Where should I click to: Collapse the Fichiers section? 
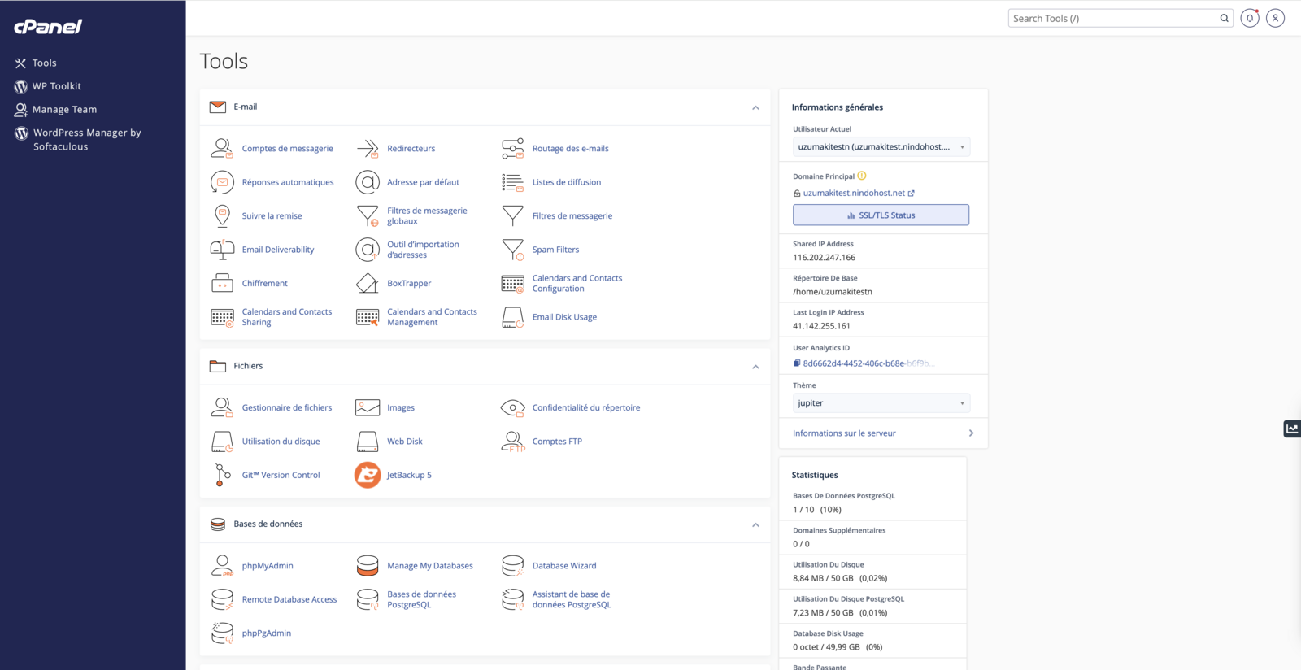coord(755,367)
